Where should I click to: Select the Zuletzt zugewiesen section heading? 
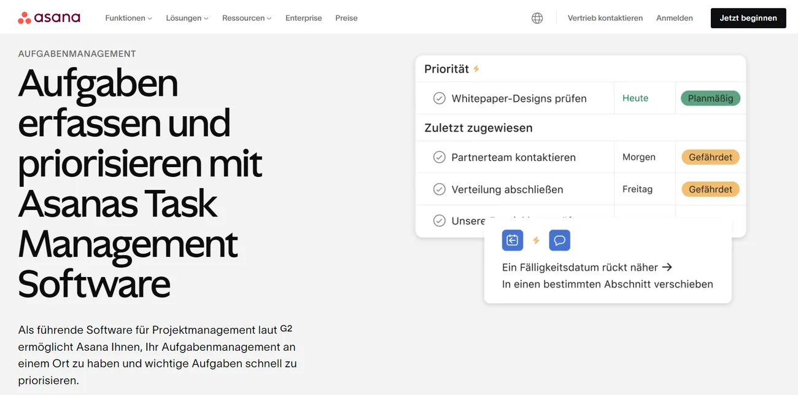point(478,128)
